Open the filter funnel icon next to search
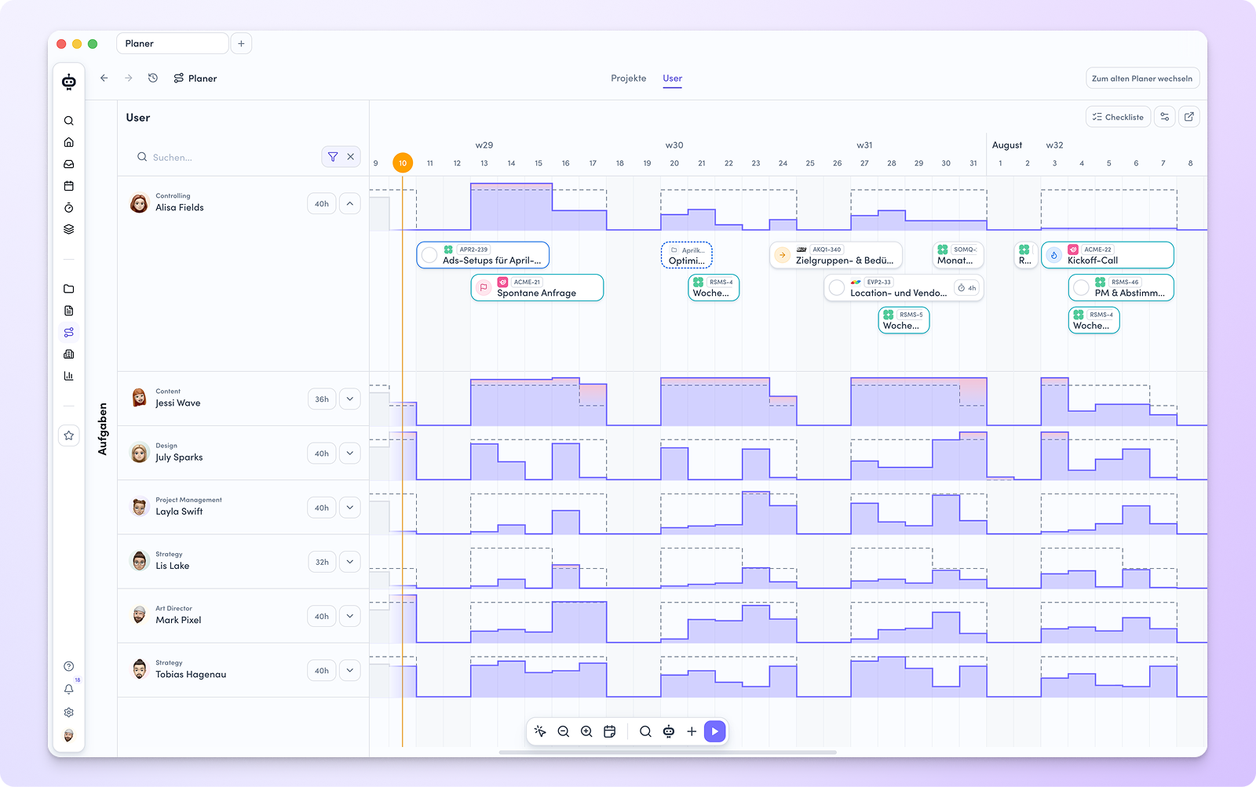This screenshot has width=1256, height=787. (x=333, y=157)
